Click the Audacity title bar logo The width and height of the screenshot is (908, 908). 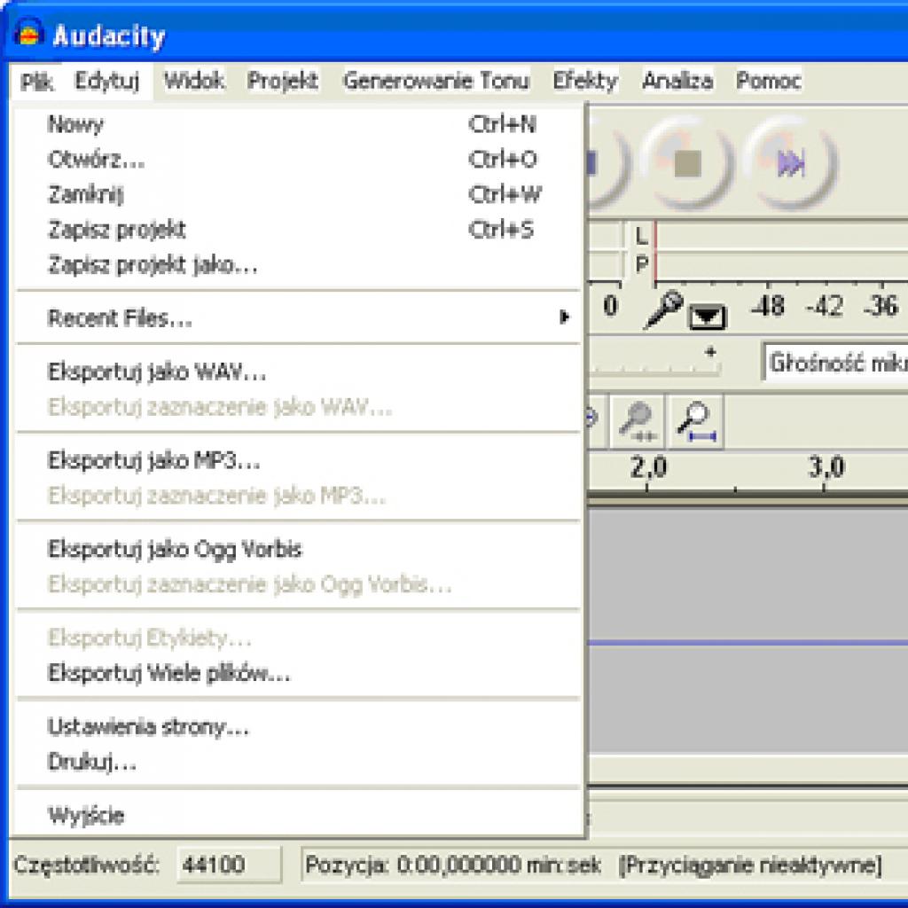pos(29,34)
